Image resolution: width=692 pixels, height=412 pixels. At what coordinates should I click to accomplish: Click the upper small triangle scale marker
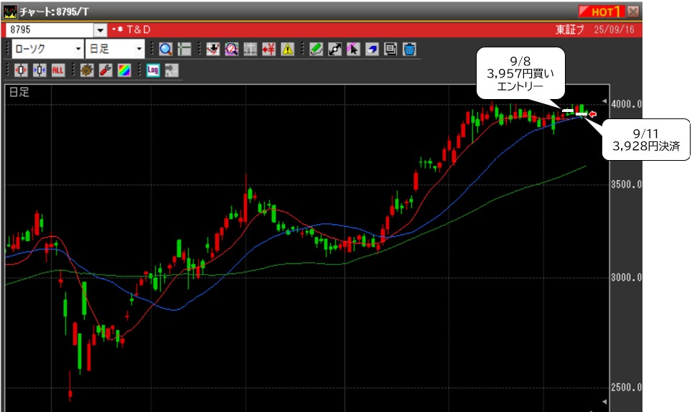point(605,100)
